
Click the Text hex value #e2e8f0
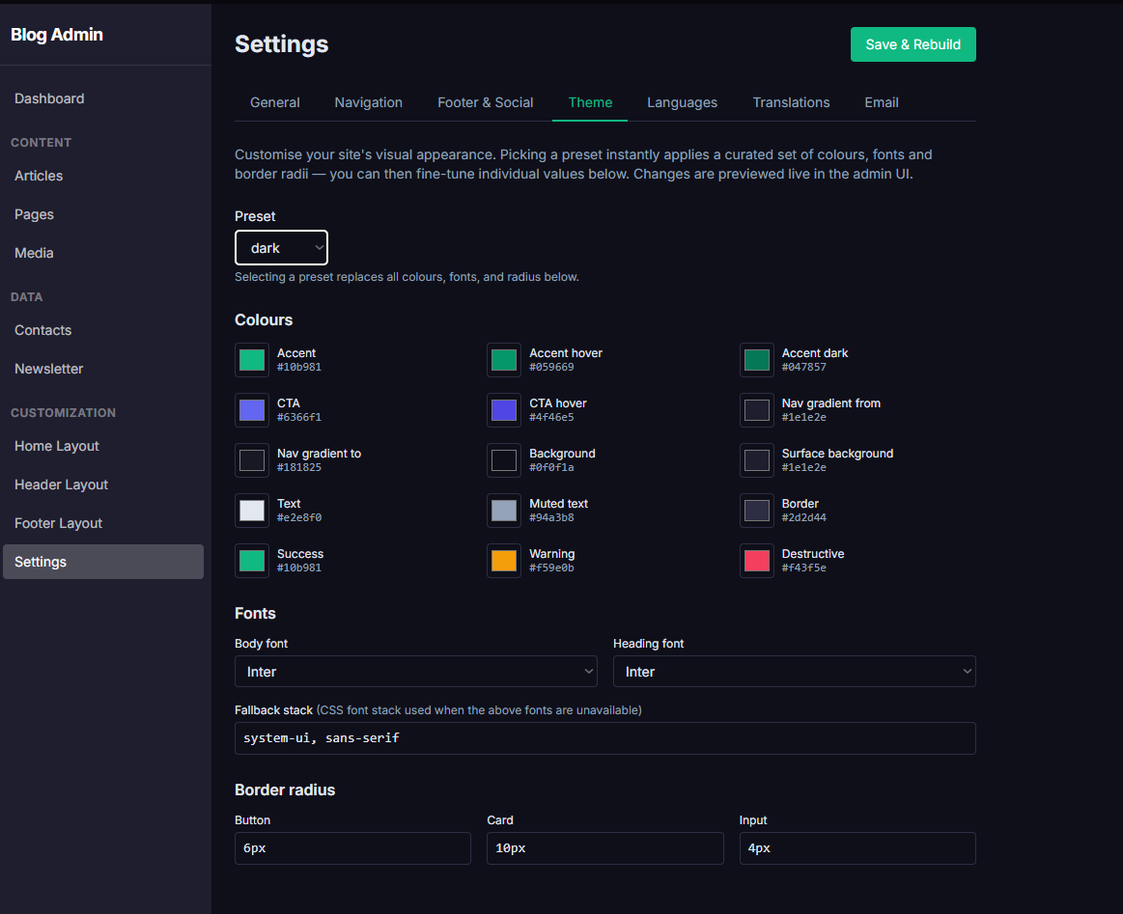pos(299,517)
